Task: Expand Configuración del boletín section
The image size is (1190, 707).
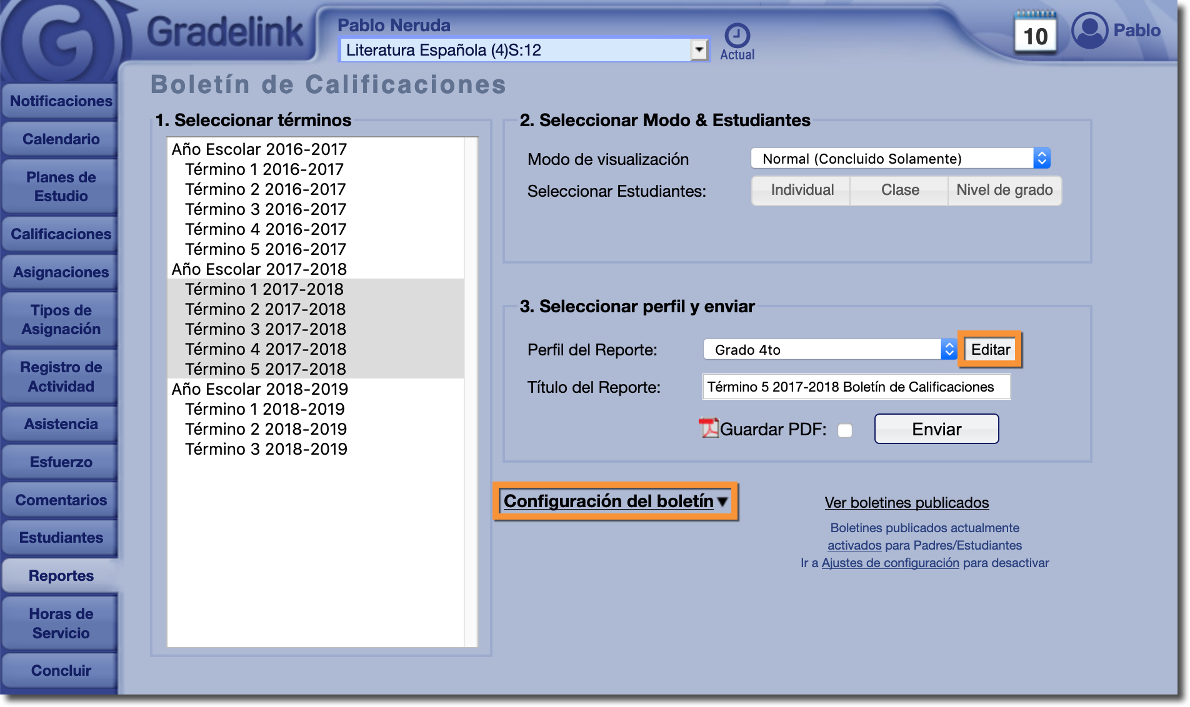Action: coord(616,502)
